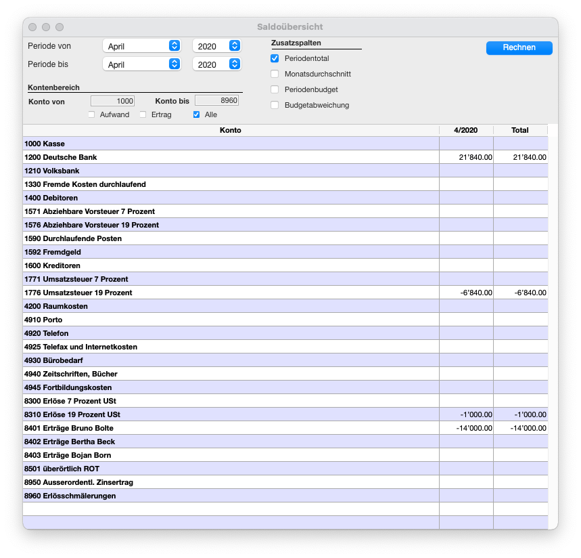Select row 4920 Telefon
This screenshot has width=581, height=558.
pos(285,333)
